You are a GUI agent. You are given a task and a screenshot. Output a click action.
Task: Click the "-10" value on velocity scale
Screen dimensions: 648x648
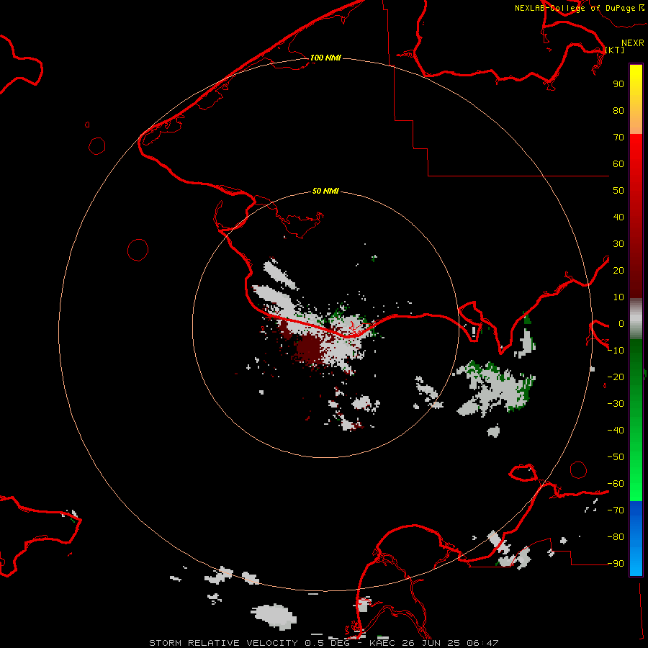[x=616, y=351]
